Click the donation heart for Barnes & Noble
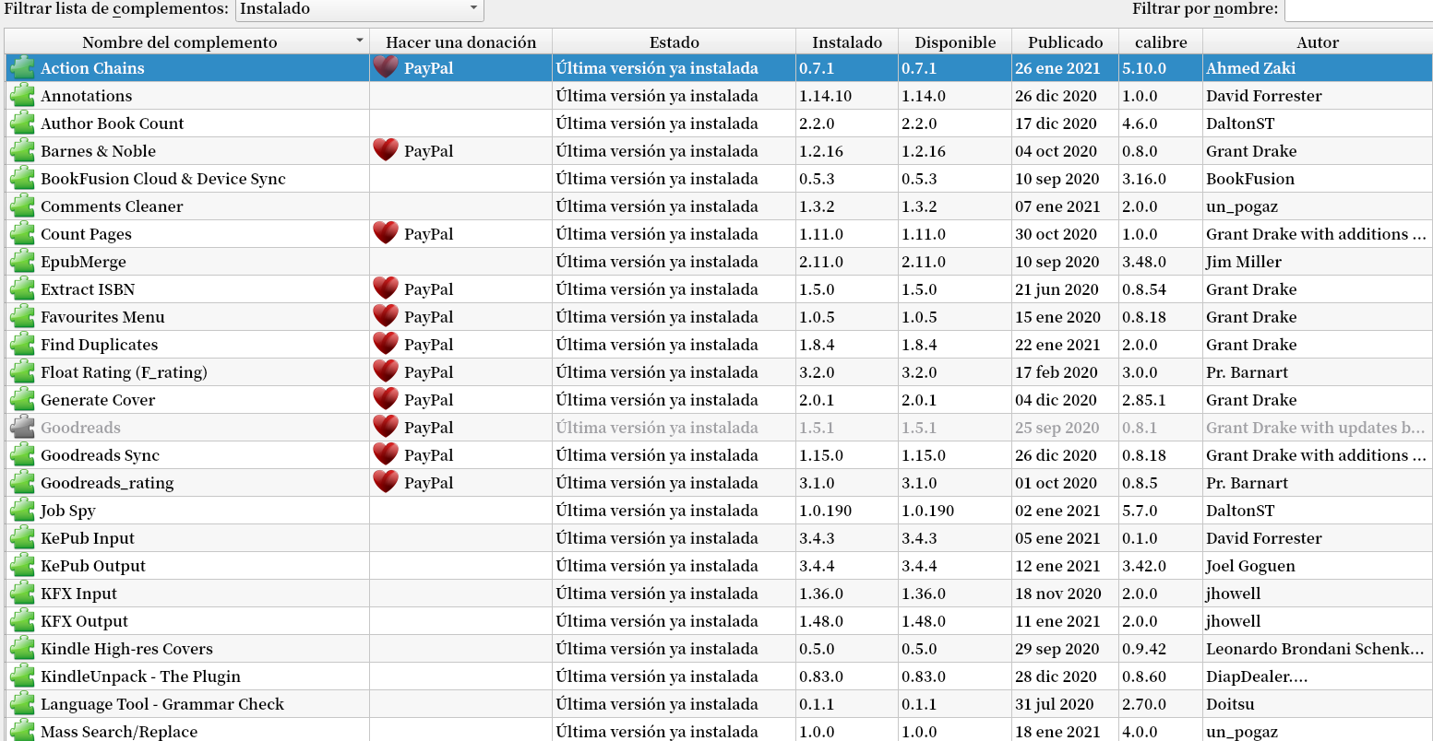The height and width of the screenshot is (741, 1433). [x=386, y=150]
